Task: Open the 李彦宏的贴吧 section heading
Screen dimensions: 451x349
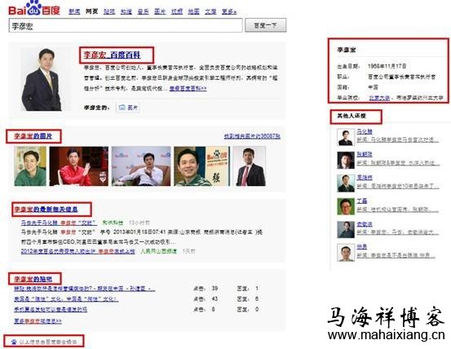Action: [33, 279]
